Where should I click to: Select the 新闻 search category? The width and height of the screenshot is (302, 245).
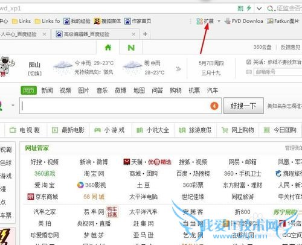(x=47, y=91)
